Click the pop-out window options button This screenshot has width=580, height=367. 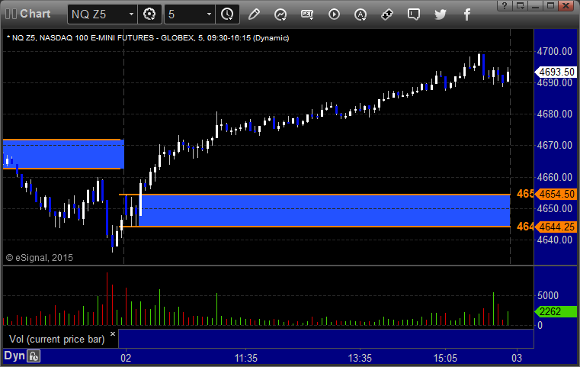coord(520,5)
